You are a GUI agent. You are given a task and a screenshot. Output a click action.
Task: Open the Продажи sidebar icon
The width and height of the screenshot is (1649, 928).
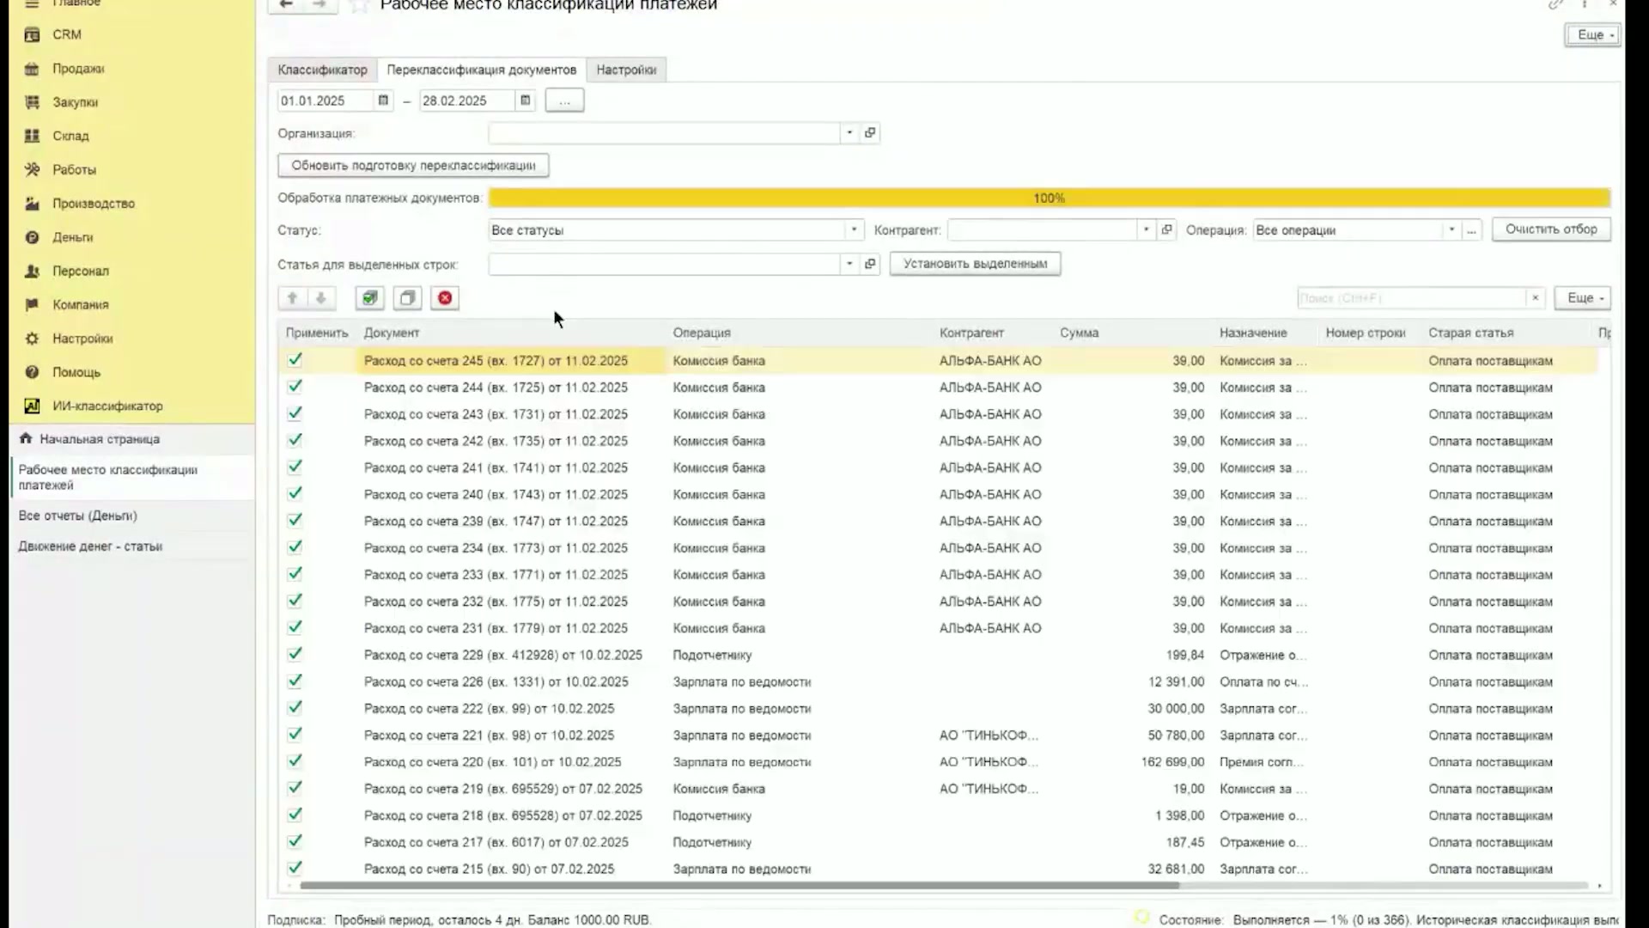coord(32,69)
